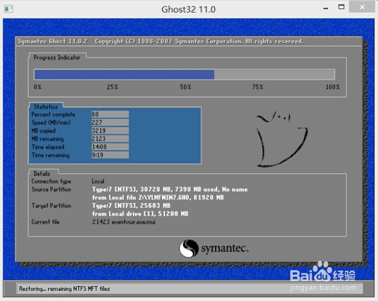Click the blue progress bar fill

click(124, 74)
